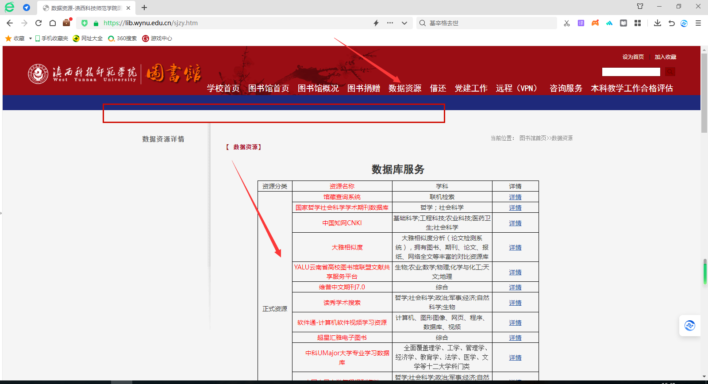Click the home page icon
Image resolution: width=708 pixels, height=384 pixels.
click(x=53, y=23)
